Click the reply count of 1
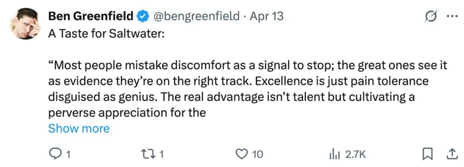 (x=68, y=154)
